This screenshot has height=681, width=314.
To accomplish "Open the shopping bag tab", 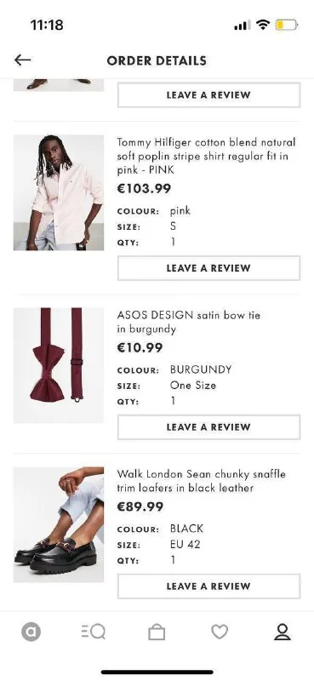I will click(x=157, y=632).
